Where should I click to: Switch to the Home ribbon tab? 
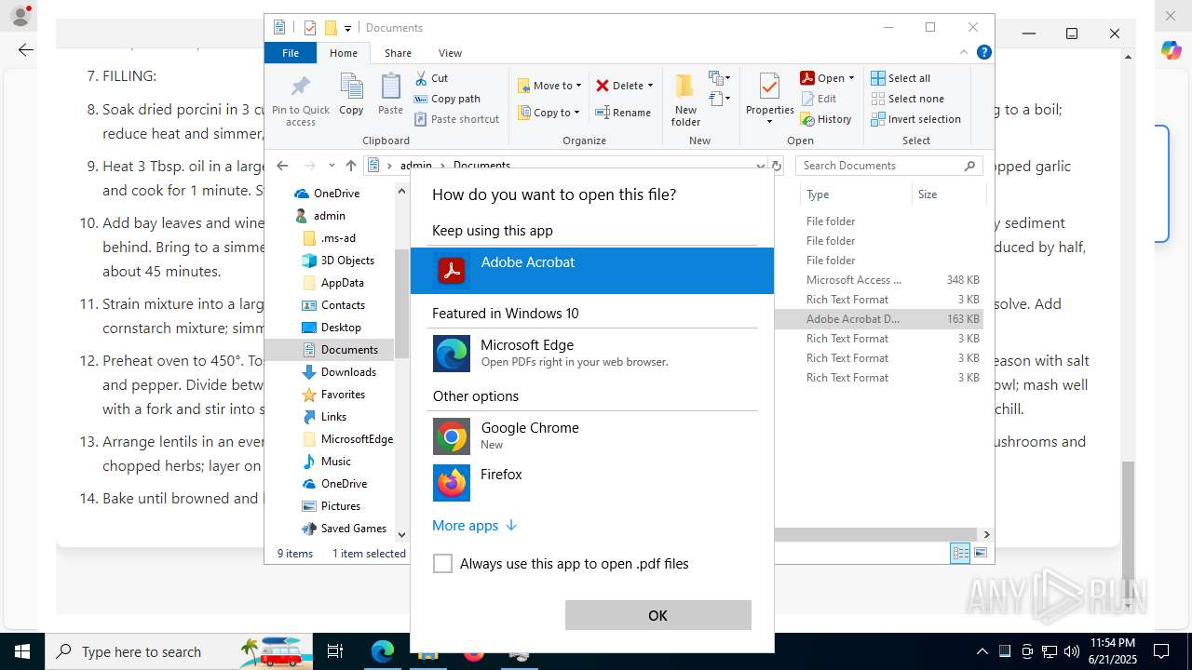point(344,53)
